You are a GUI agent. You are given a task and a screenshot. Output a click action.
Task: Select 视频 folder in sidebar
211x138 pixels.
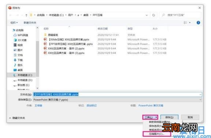[18, 45]
